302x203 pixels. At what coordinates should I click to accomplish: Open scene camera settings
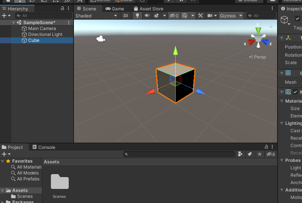coord(210,16)
